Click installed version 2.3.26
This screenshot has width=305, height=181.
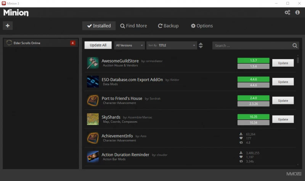[253, 104]
